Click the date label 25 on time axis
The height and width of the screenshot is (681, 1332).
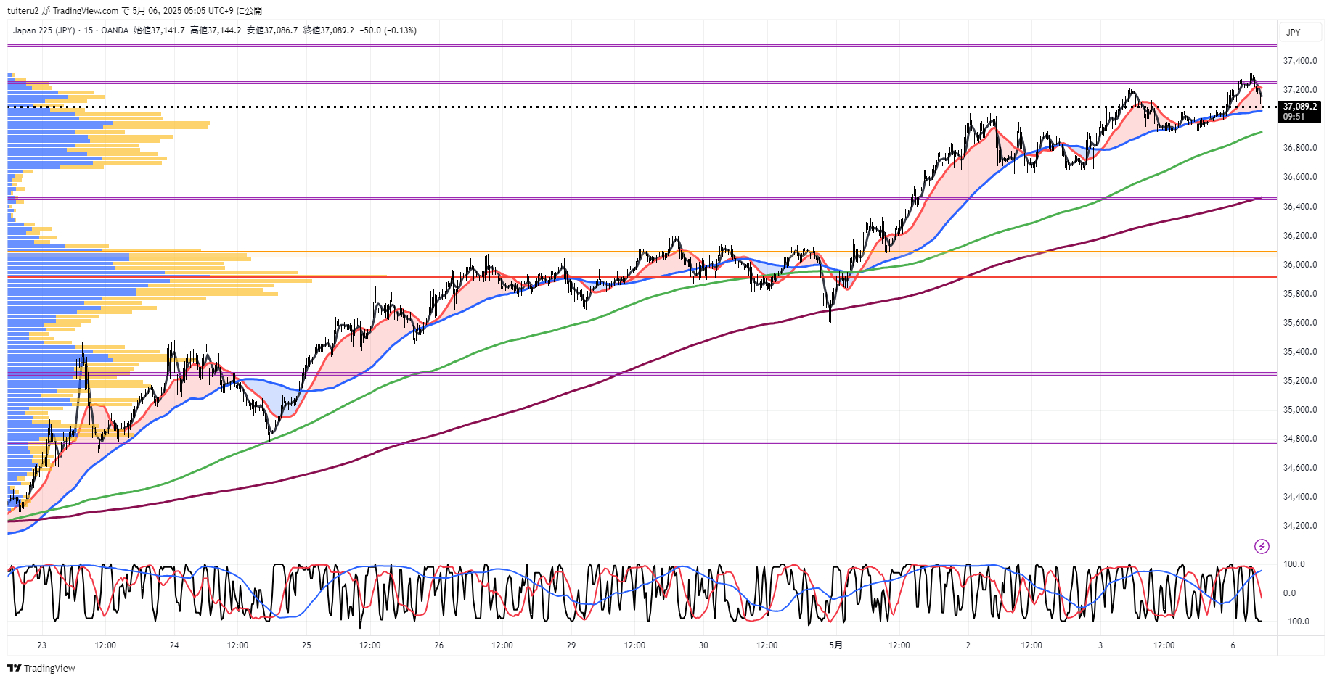pos(306,645)
